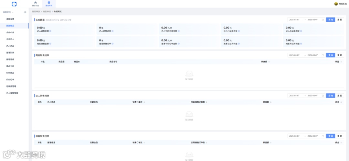349x161 pixels.
Task: Open calendar icon in 推客销售榜单 date picker
Action: (323, 136)
